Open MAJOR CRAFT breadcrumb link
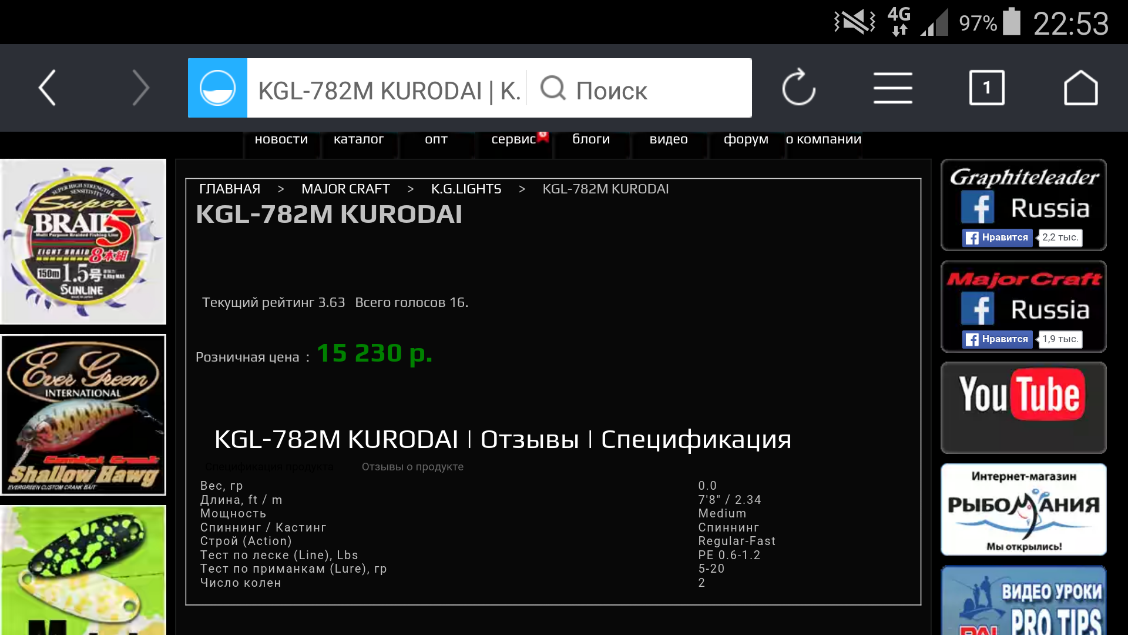The height and width of the screenshot is (635, 1128). point(345,189)
